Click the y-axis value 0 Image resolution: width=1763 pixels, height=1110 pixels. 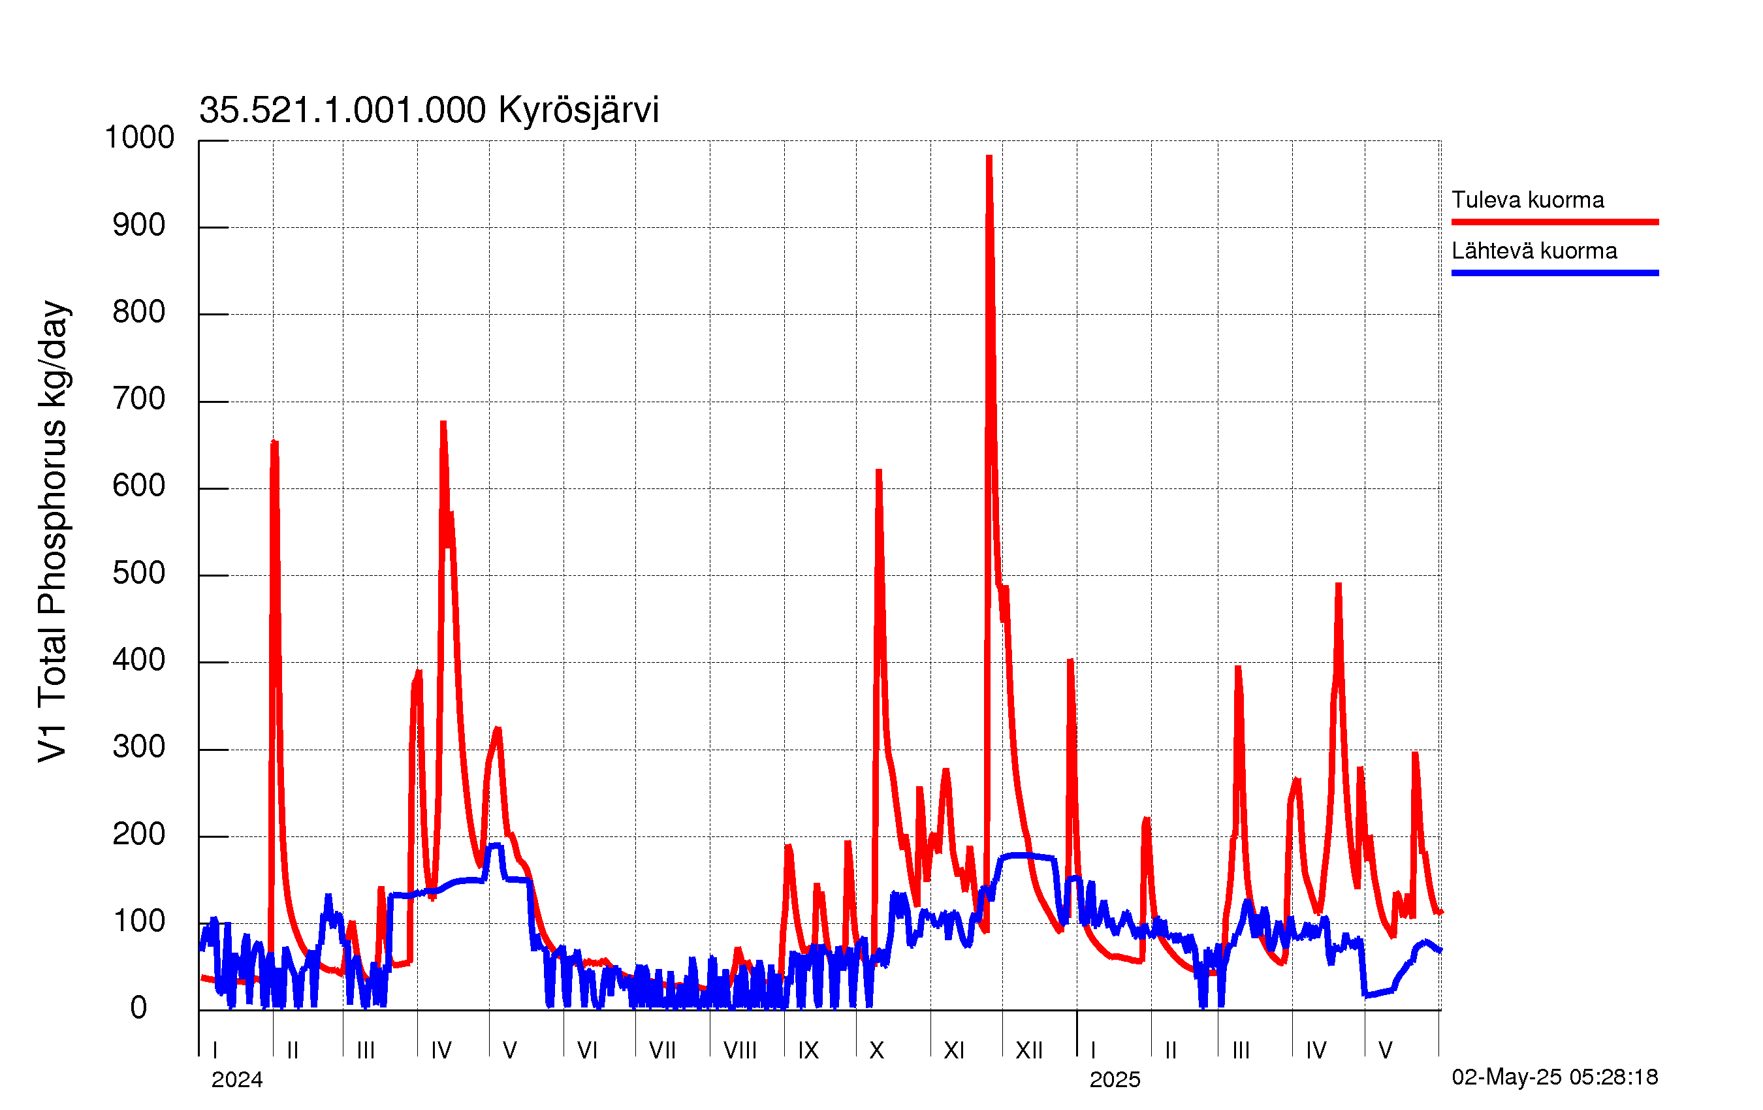pos(138,1008)
